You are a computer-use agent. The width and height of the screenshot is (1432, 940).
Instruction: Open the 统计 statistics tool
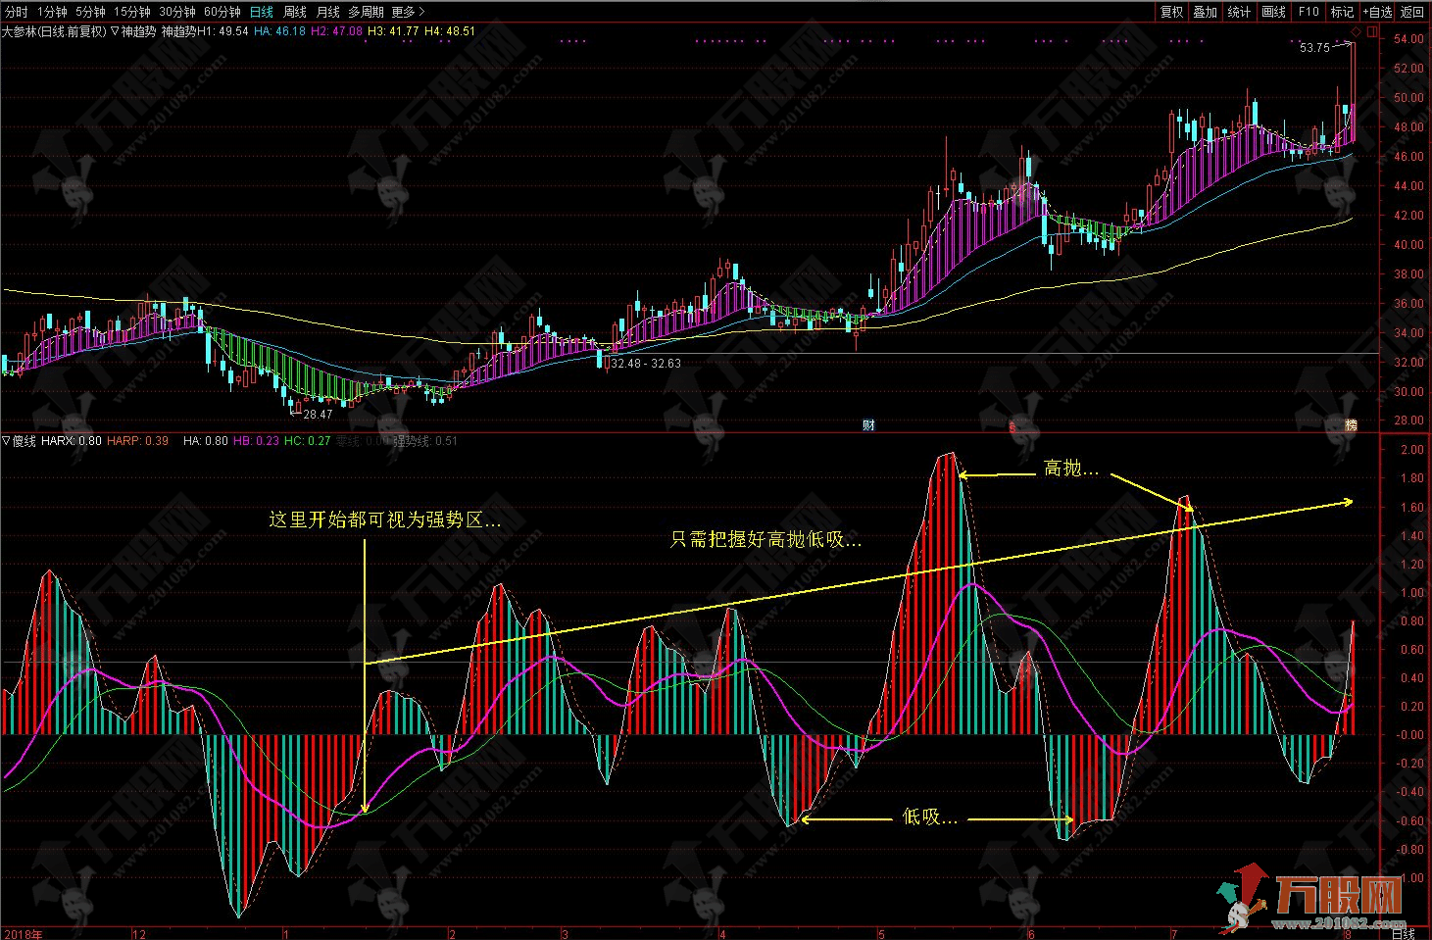(x=1240, y=12)
